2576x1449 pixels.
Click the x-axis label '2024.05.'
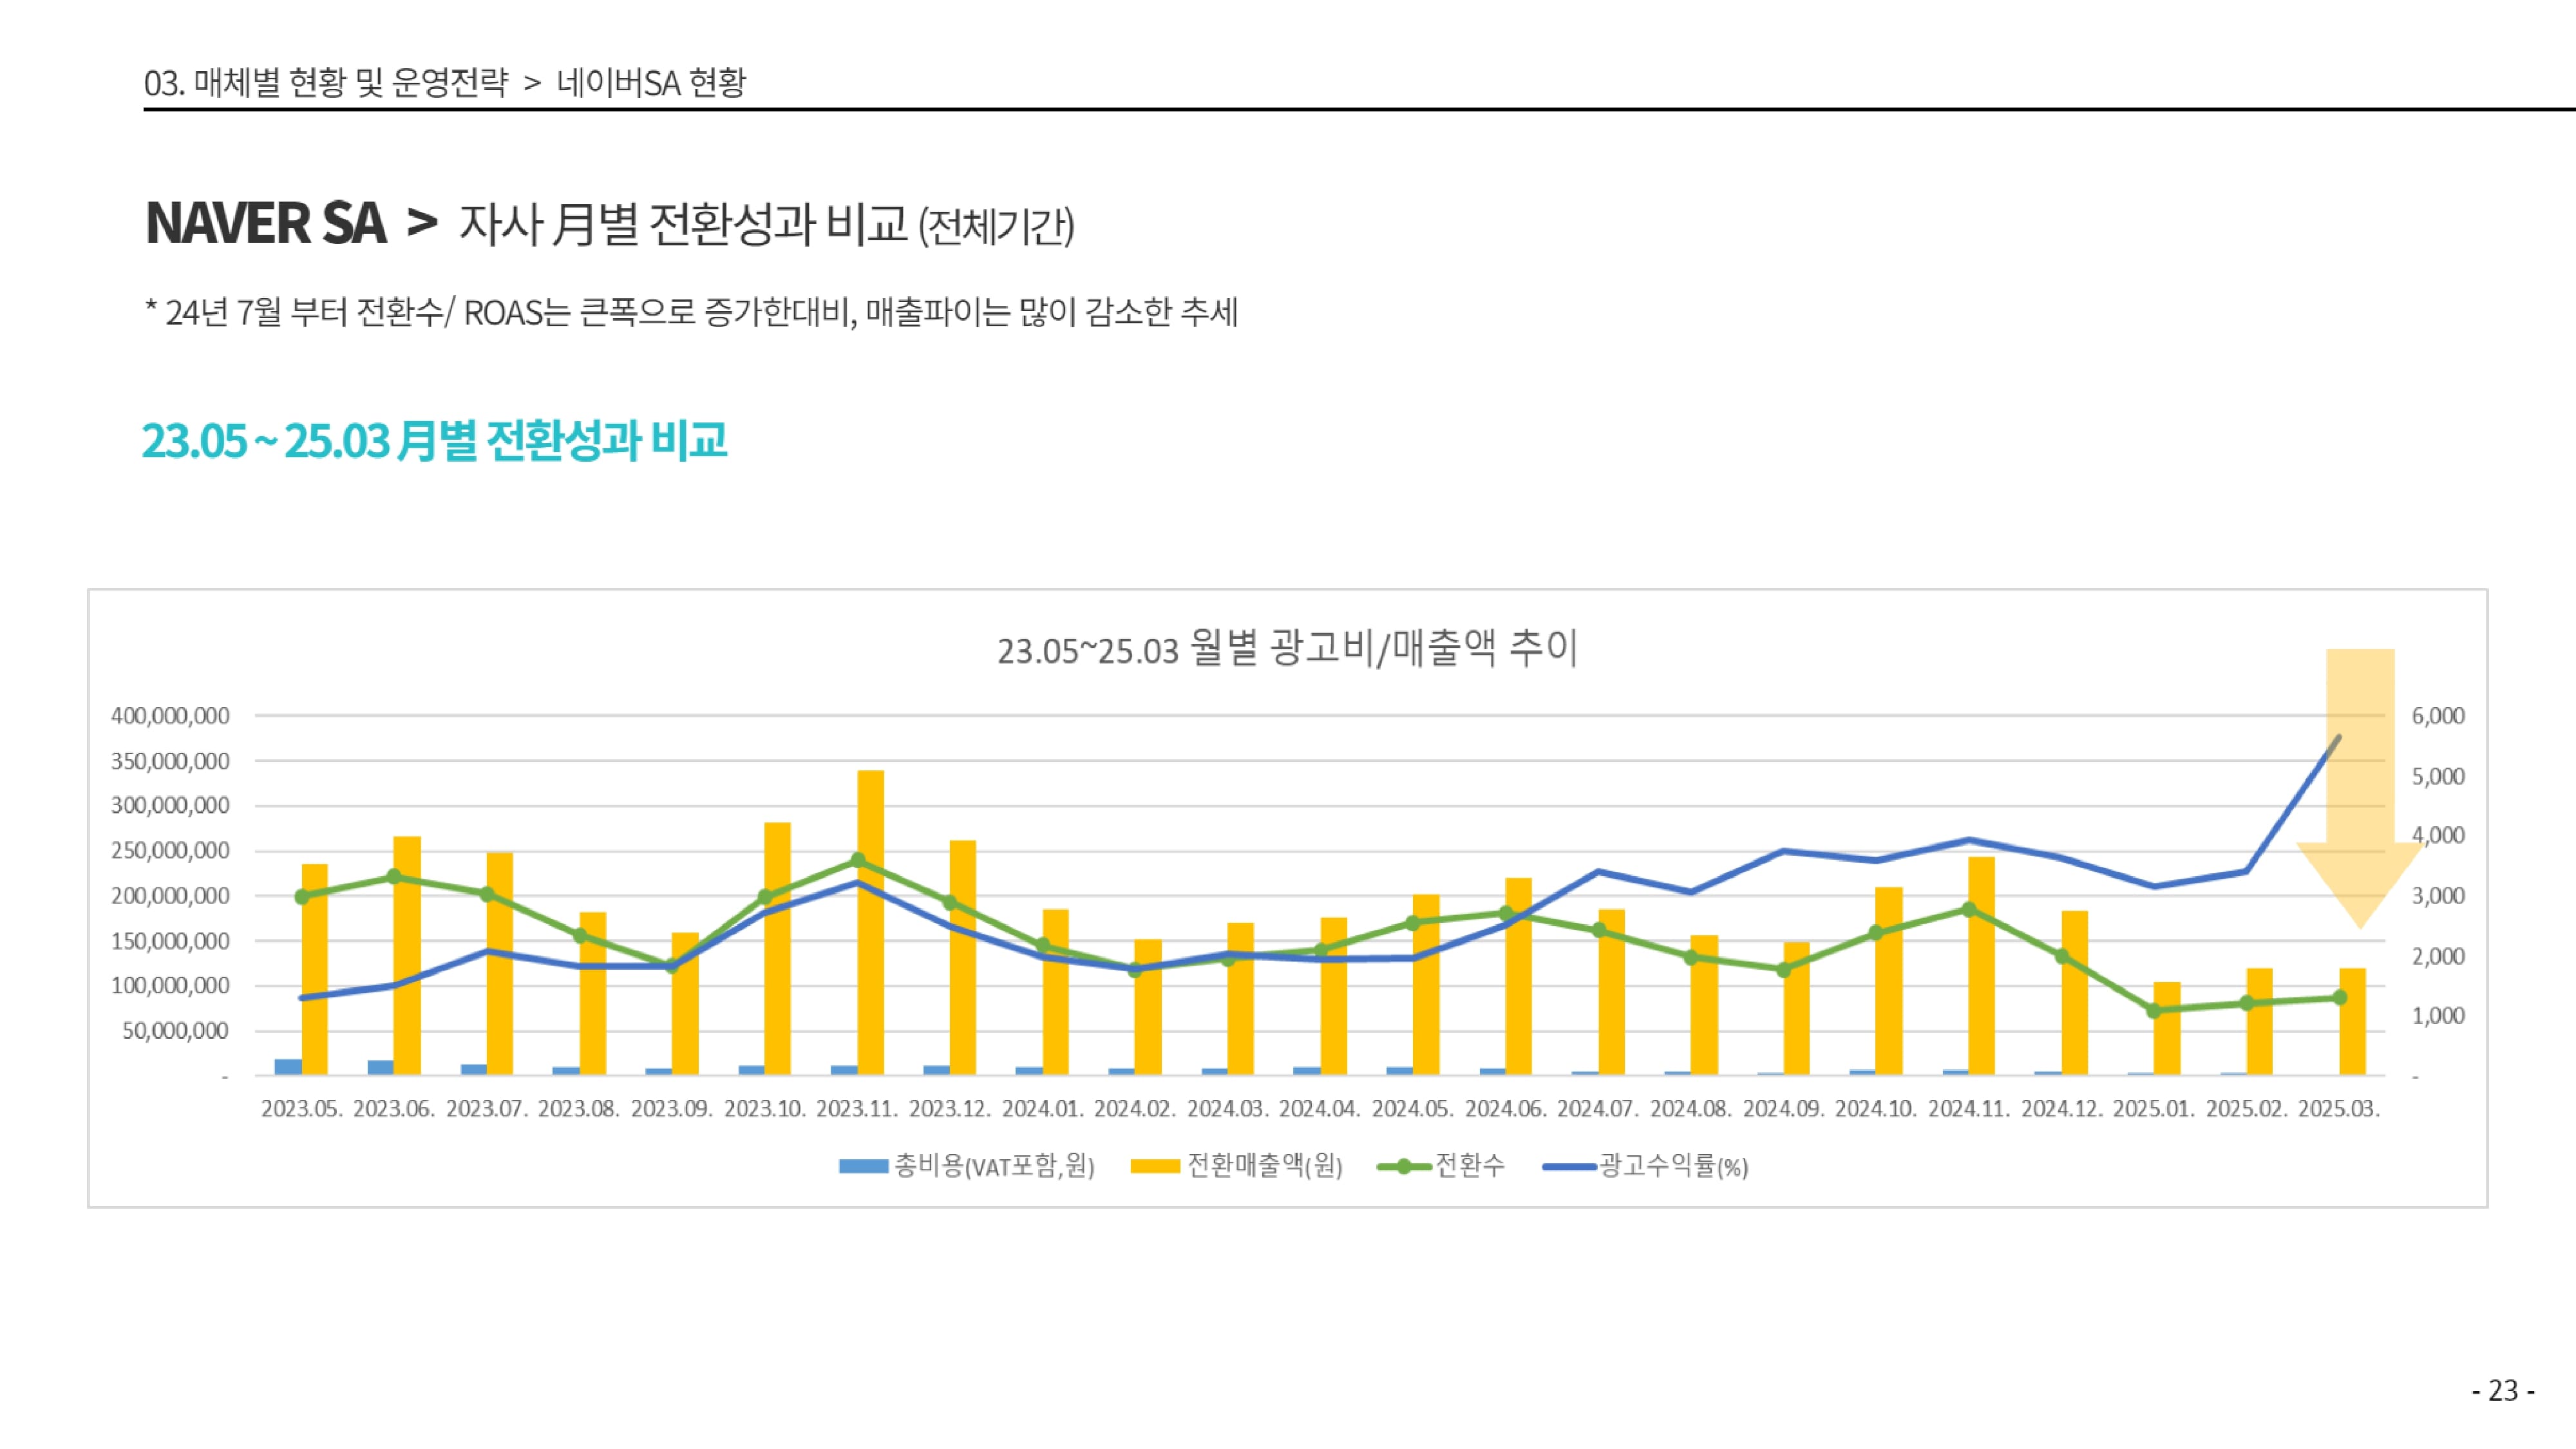pos(1413,1109)
